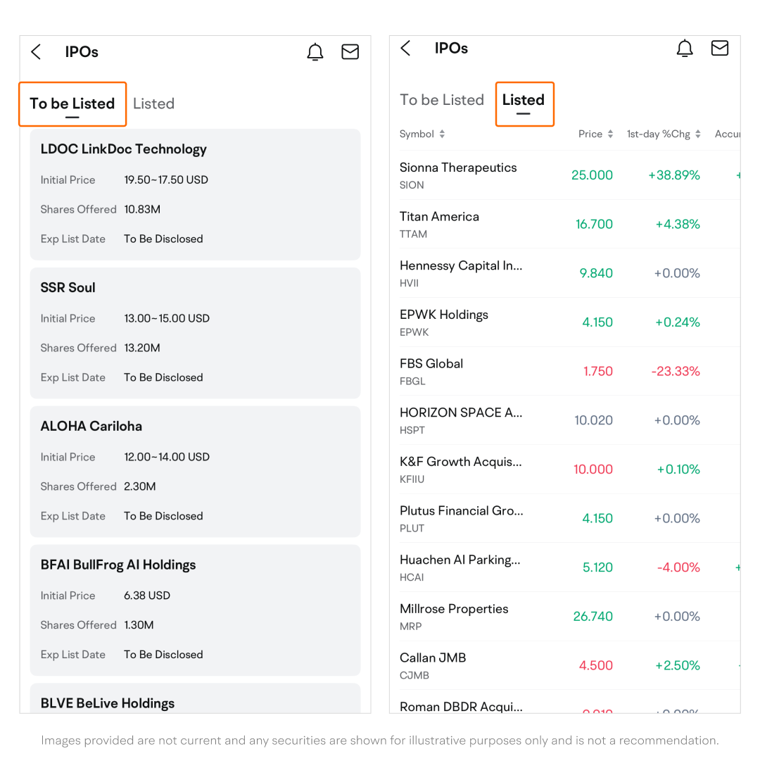Open SSR Soul IPO card
The image size is (760, 761).
coord(195,333)
